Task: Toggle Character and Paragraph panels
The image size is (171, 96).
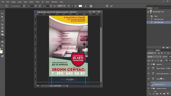Action: pos(91,6)
